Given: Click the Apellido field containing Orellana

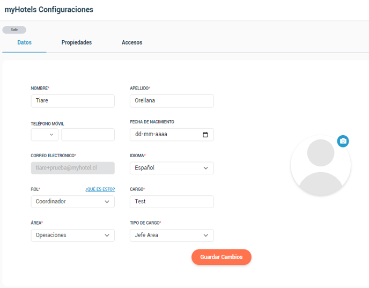Looking at the screenshot, I should [x=172, y=101].
